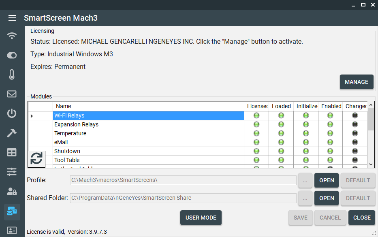Open the email envelope sidebar icon
This screenshot has width=378, height=237.
click(x=12, y=94)
